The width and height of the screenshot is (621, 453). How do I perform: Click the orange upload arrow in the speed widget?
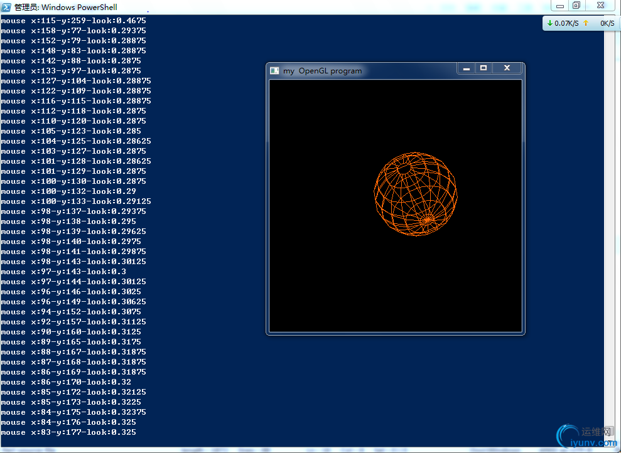tap(586, 23)
